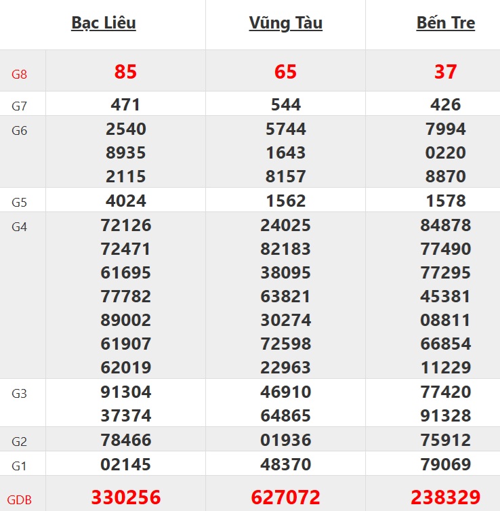Click the red G8 number 65
The height and width of the screenshot is (511, 500).
[285, 72]
